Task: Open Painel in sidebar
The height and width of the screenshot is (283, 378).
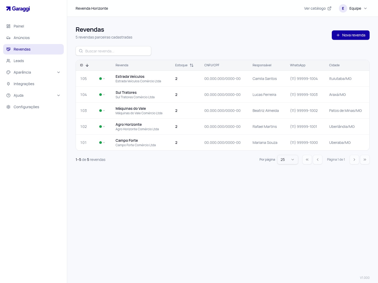Action: [x=33, y=26]
